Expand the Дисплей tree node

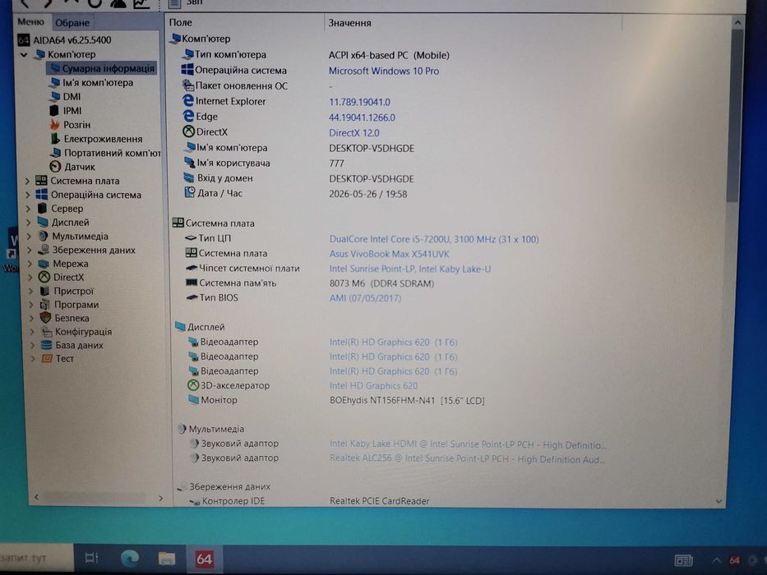tap(29, 223)
